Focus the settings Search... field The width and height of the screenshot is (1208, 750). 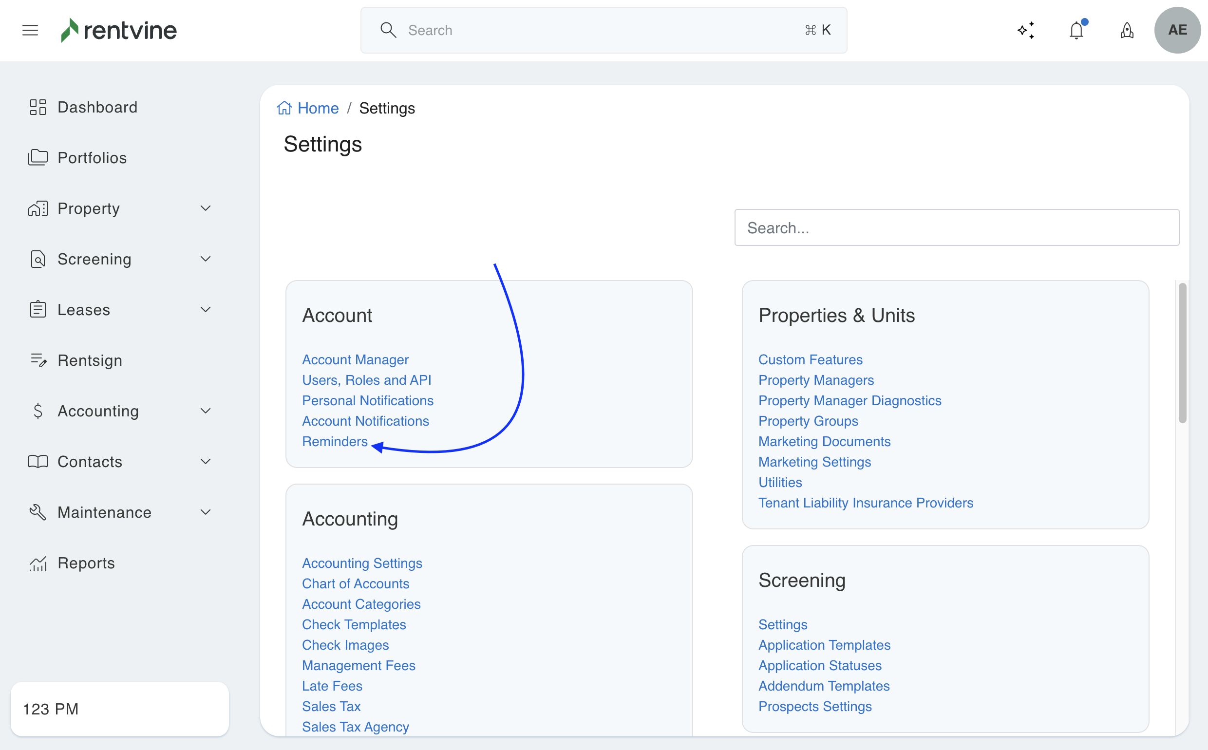pyautogui.click(x=956, y=228)
